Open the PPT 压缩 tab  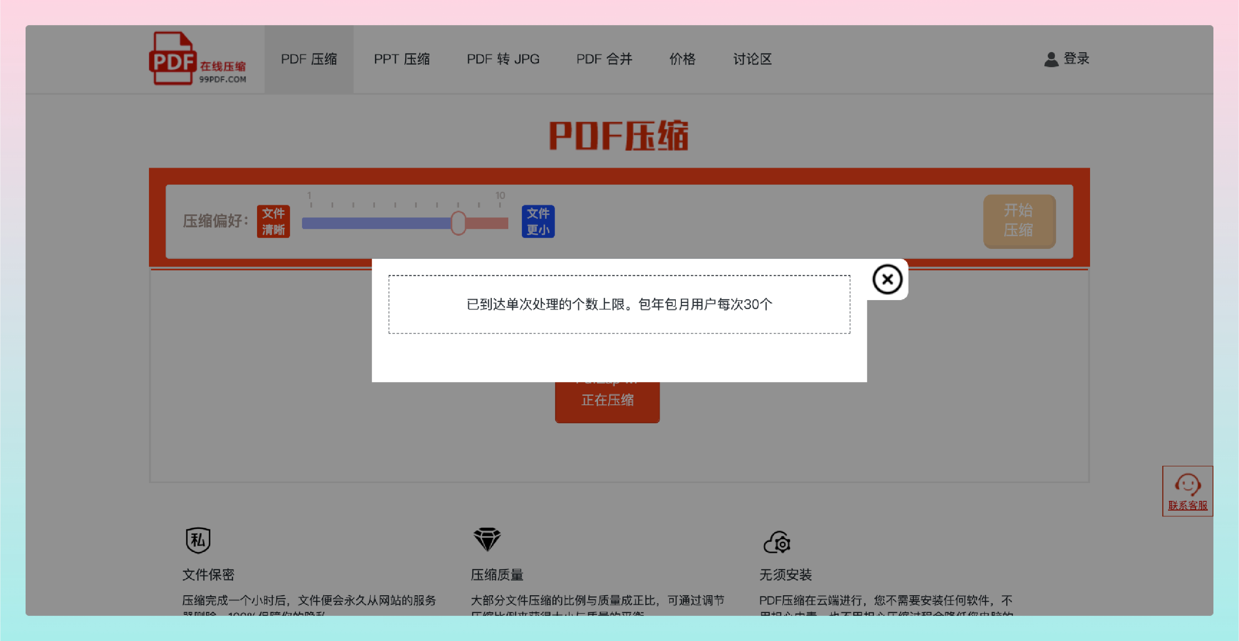401,59
